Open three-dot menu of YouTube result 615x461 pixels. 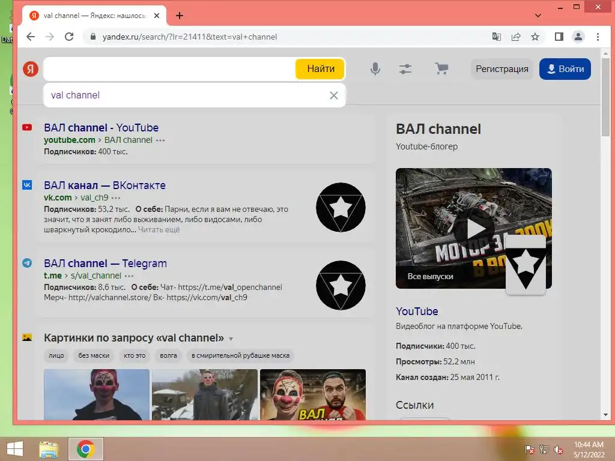click(160, 140)
